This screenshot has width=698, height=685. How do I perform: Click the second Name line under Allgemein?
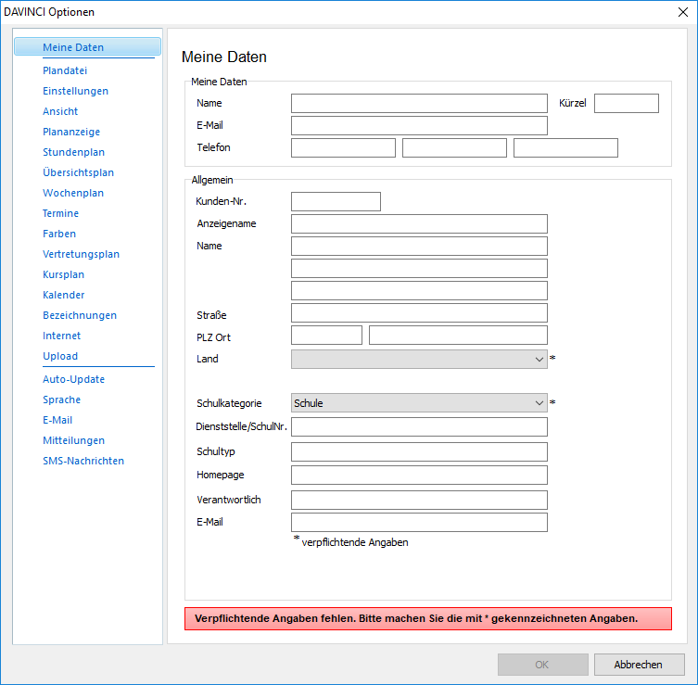point(419,269)
